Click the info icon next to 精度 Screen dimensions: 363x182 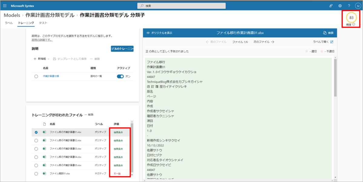pyautogui.click(x=354, y=24)
